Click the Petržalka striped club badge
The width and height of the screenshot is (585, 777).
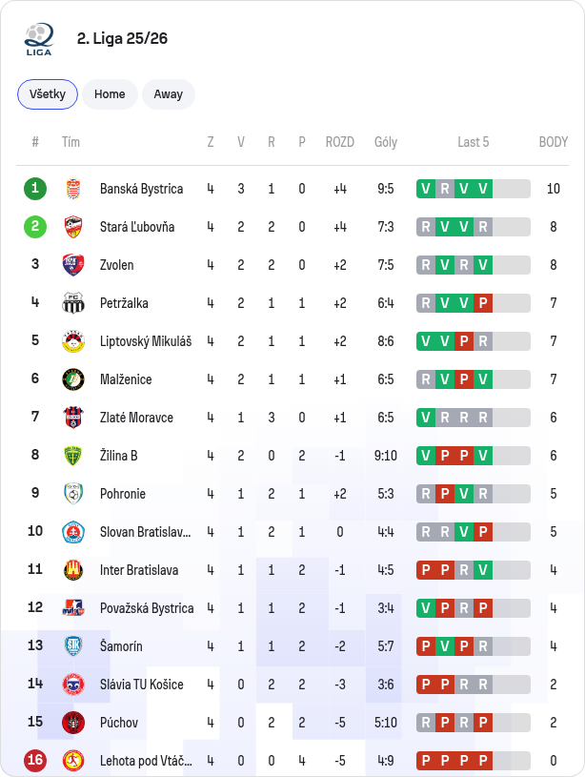[x=73, y=303]
